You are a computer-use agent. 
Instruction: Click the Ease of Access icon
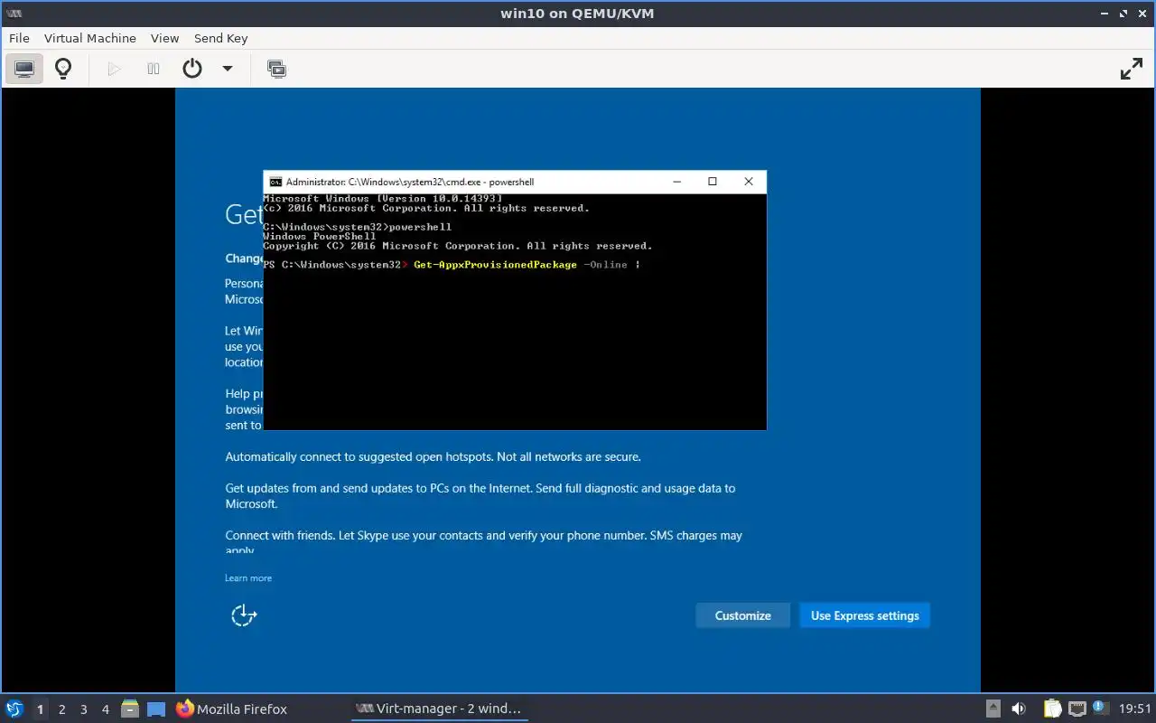click(x=244, y=615)
